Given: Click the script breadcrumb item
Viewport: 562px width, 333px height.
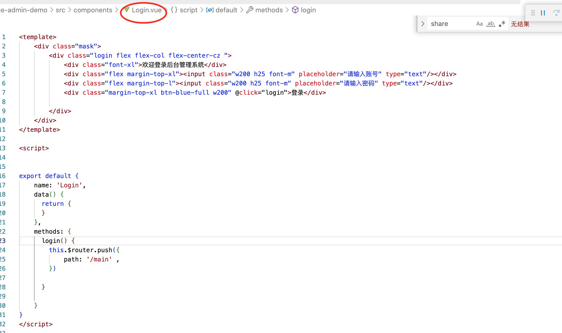Looking at the screenshot, I should pos(188,10).
